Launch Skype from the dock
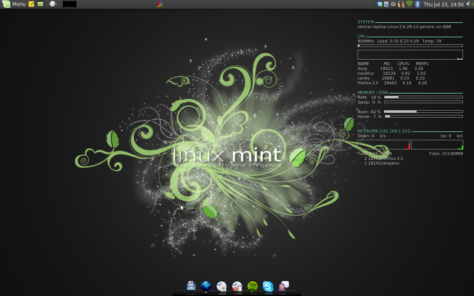Screen dimensions: 474x296 (x=268, y=286)
